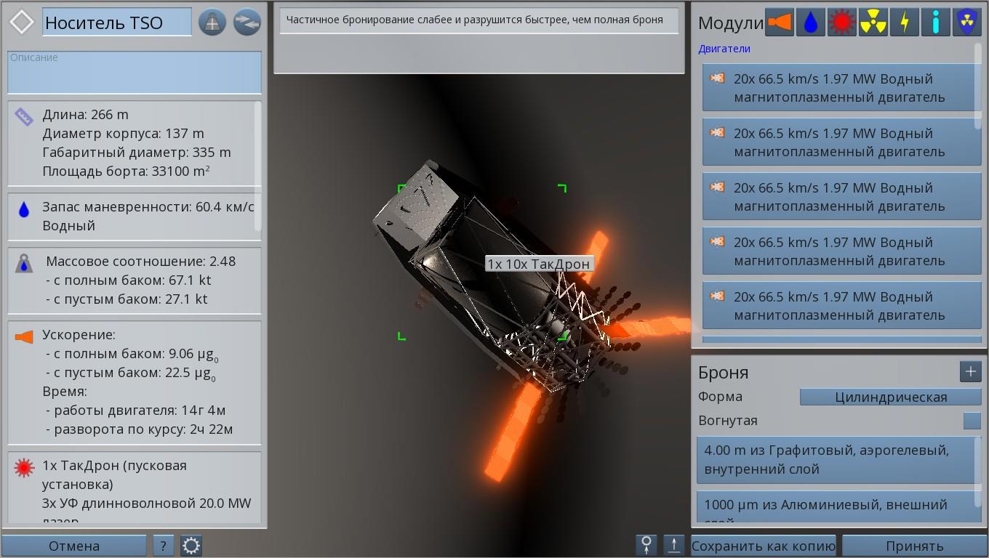Toggle the ring-with-arrow view button
The image size is (989, 558).
tap(646, 546)
